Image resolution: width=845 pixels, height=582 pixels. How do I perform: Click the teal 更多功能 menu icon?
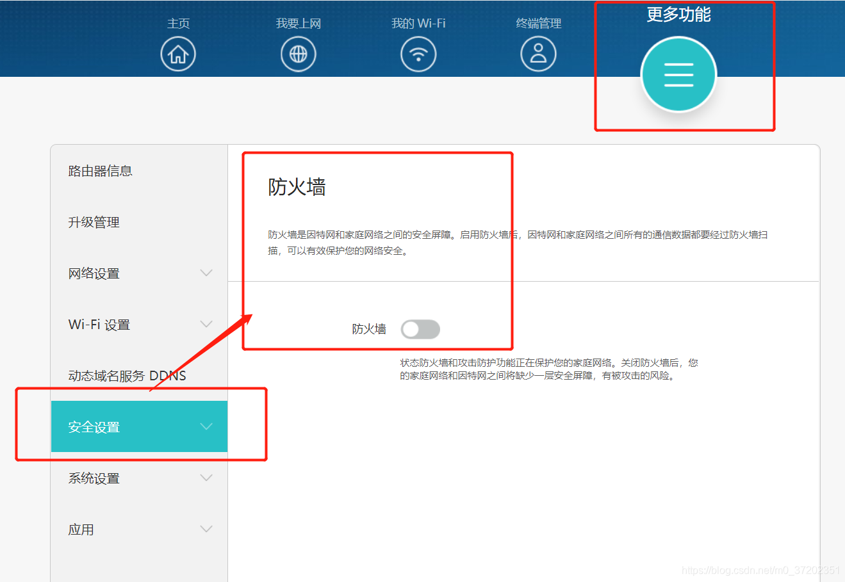click(678, 74)
